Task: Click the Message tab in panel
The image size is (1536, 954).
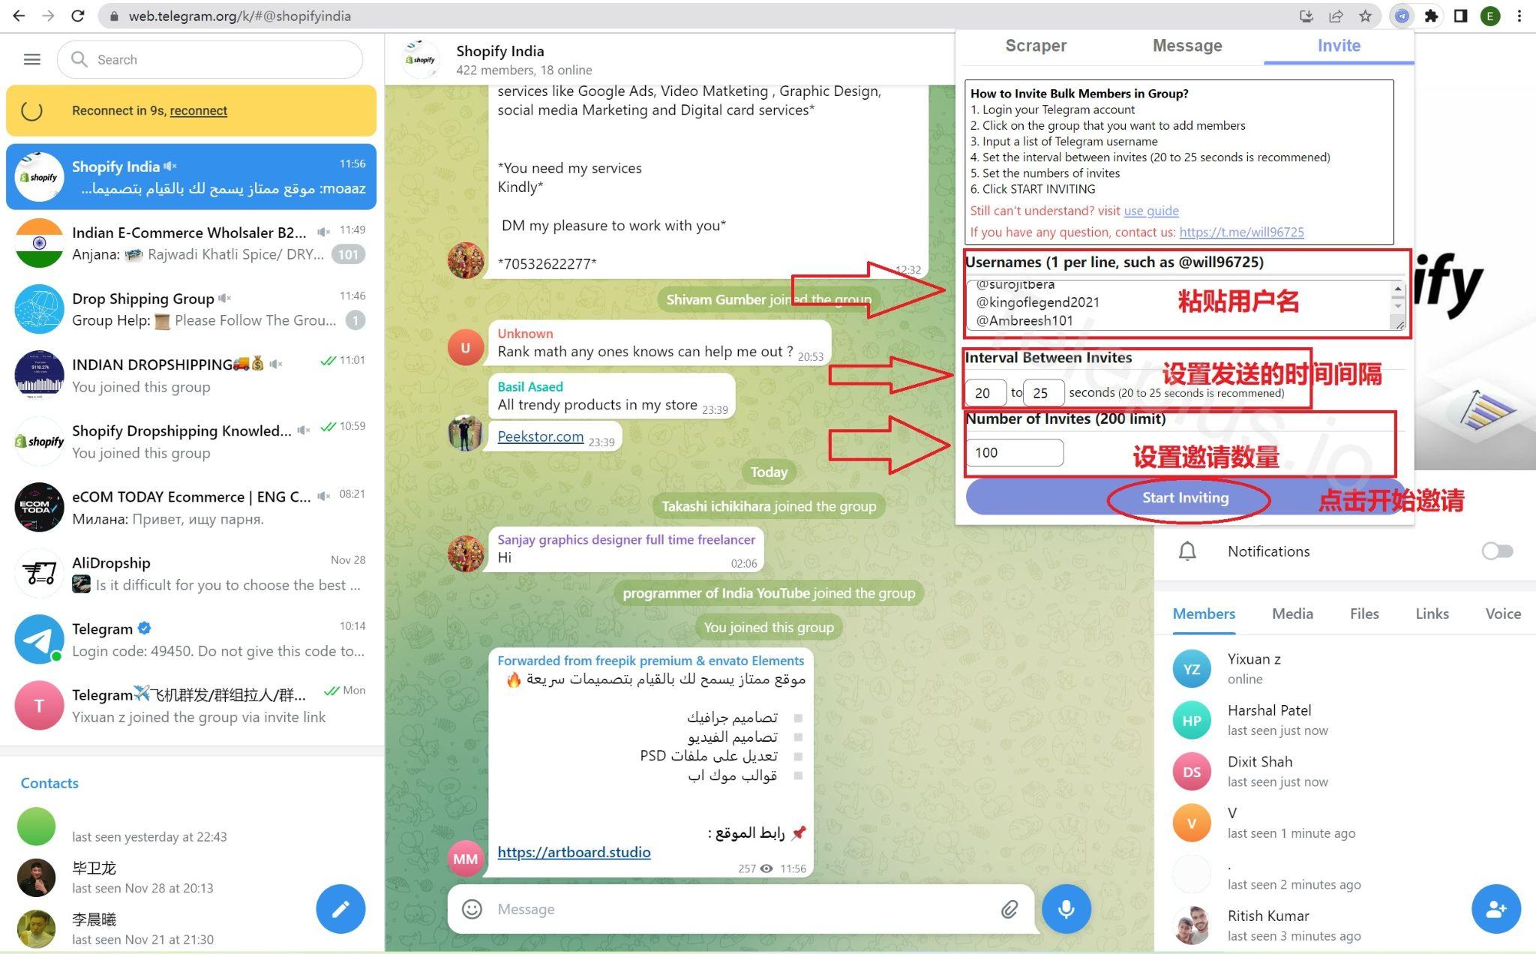Action: click(x=1186, y=45)
